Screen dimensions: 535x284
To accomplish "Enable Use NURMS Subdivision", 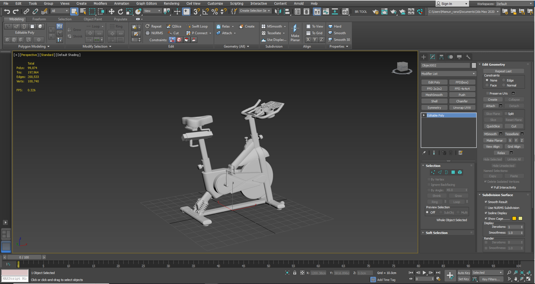I will pyautogui.click(x=486, y=208).
